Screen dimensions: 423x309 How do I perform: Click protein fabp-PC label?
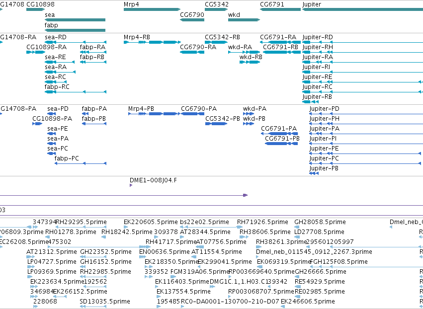pyautogui.click(x=67, y=158)
